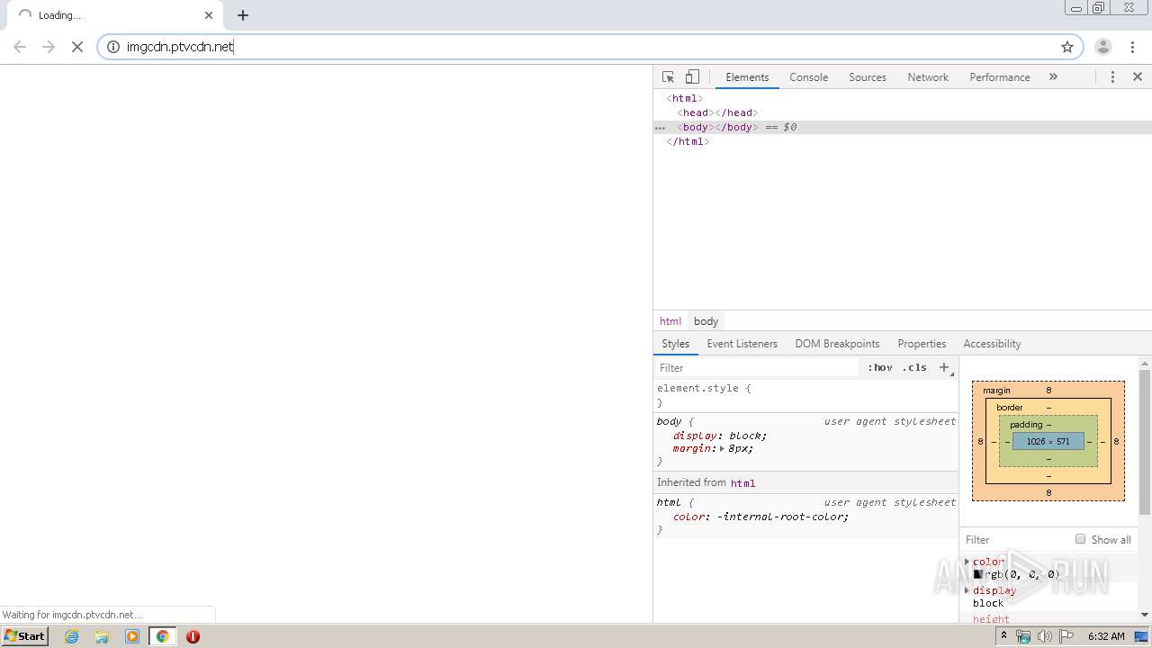Bookmark this page star icon
The width and height of the screenshot is (1152, 648).
click(x=1067, y=47)
